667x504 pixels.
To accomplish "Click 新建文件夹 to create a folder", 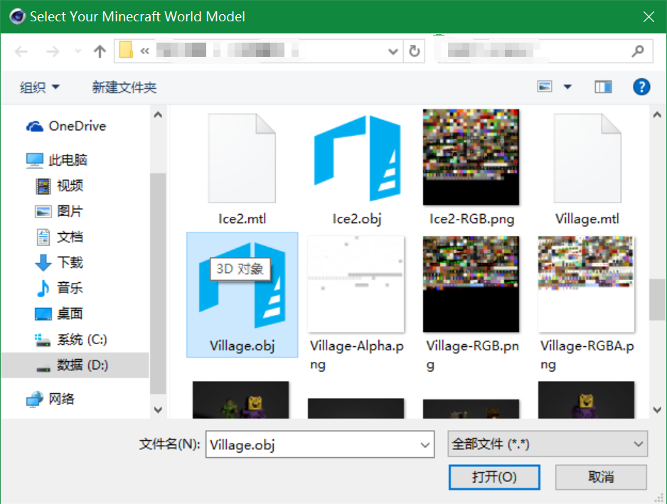I will (124, 87).
